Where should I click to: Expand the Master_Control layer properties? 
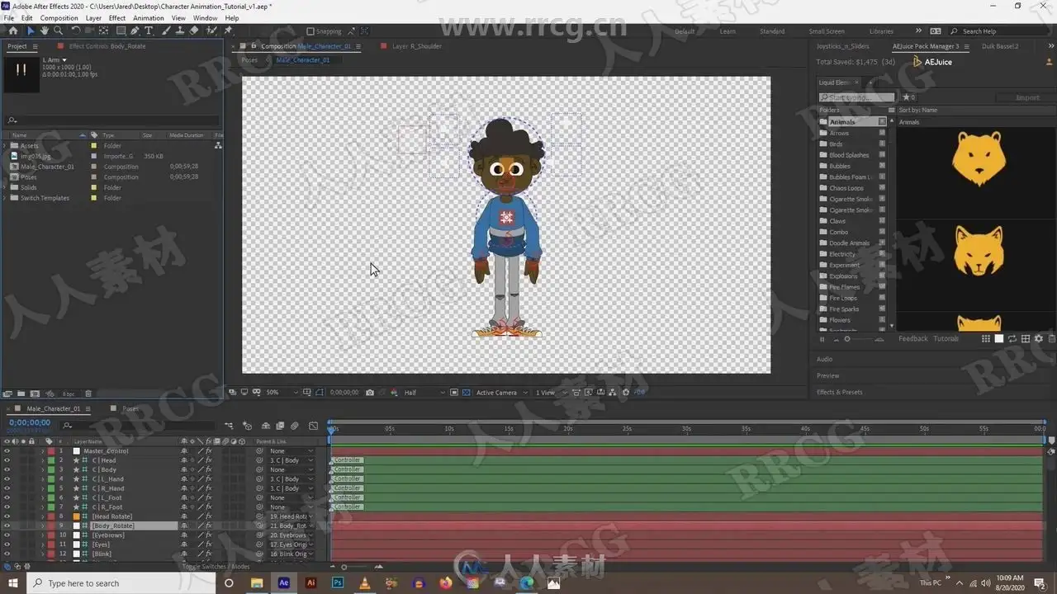point(42,451)
